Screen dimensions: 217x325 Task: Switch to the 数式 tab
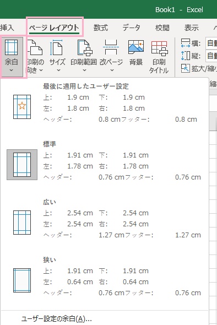(x=101, y=28)
